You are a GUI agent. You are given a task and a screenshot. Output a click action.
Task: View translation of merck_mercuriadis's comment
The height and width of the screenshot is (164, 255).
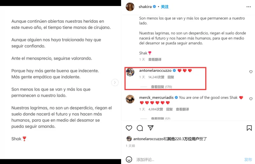point(182,109)
